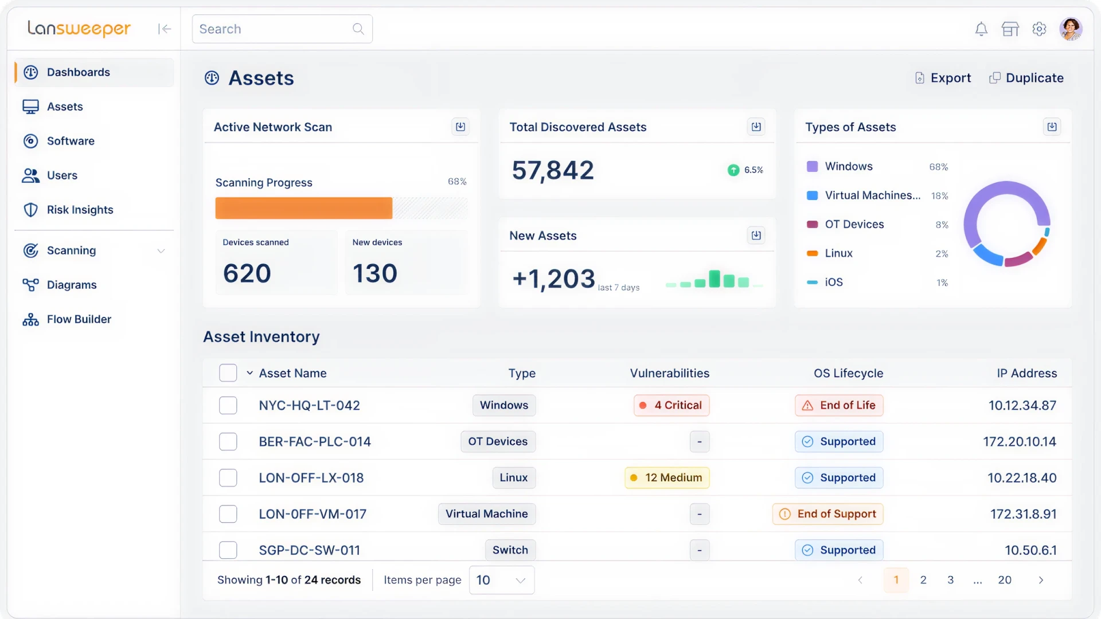
Task: View Risk Insights
Action: click(x=80, y=210)
